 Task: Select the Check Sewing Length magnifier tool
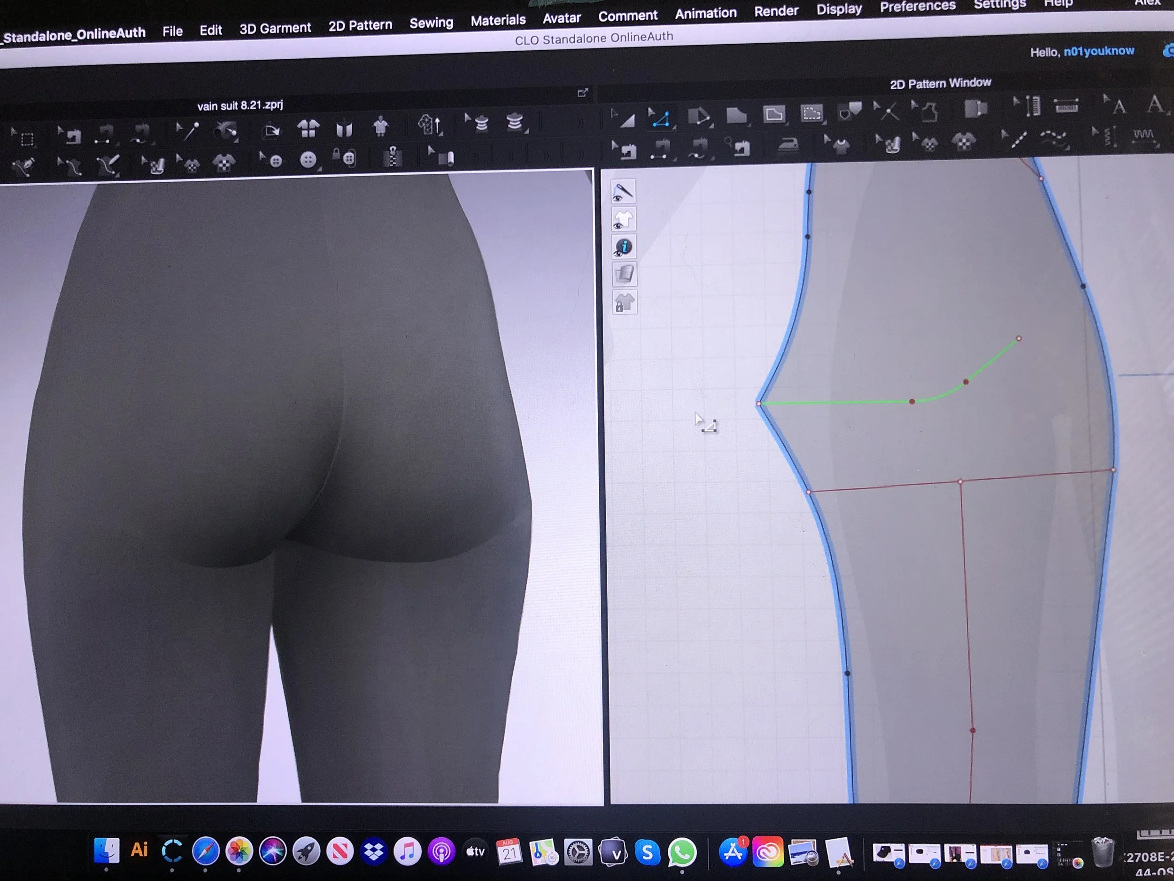pos(738,147)
